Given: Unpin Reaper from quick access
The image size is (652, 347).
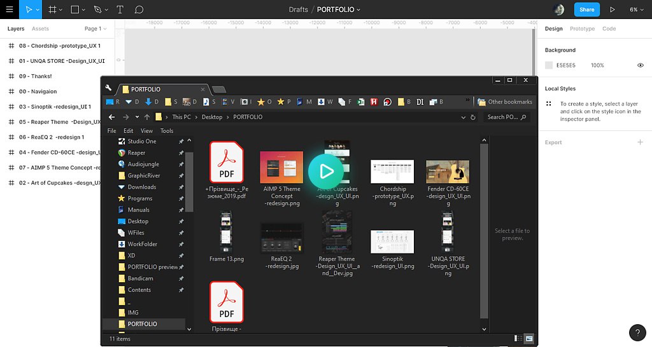Looking at the screenshot, I should coord(181,153).
